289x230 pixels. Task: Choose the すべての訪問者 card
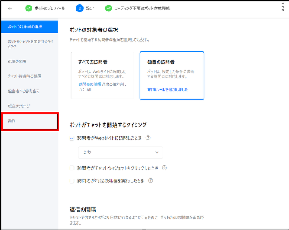point(102,75)
